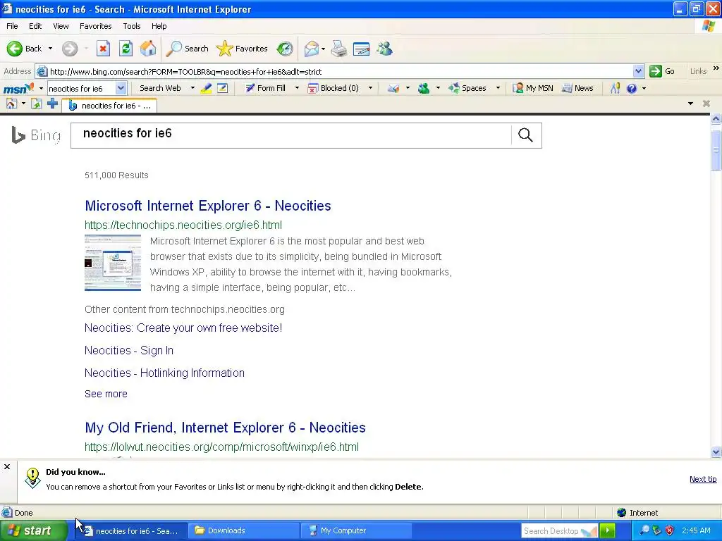Open the Edit menu

(35, 26)
